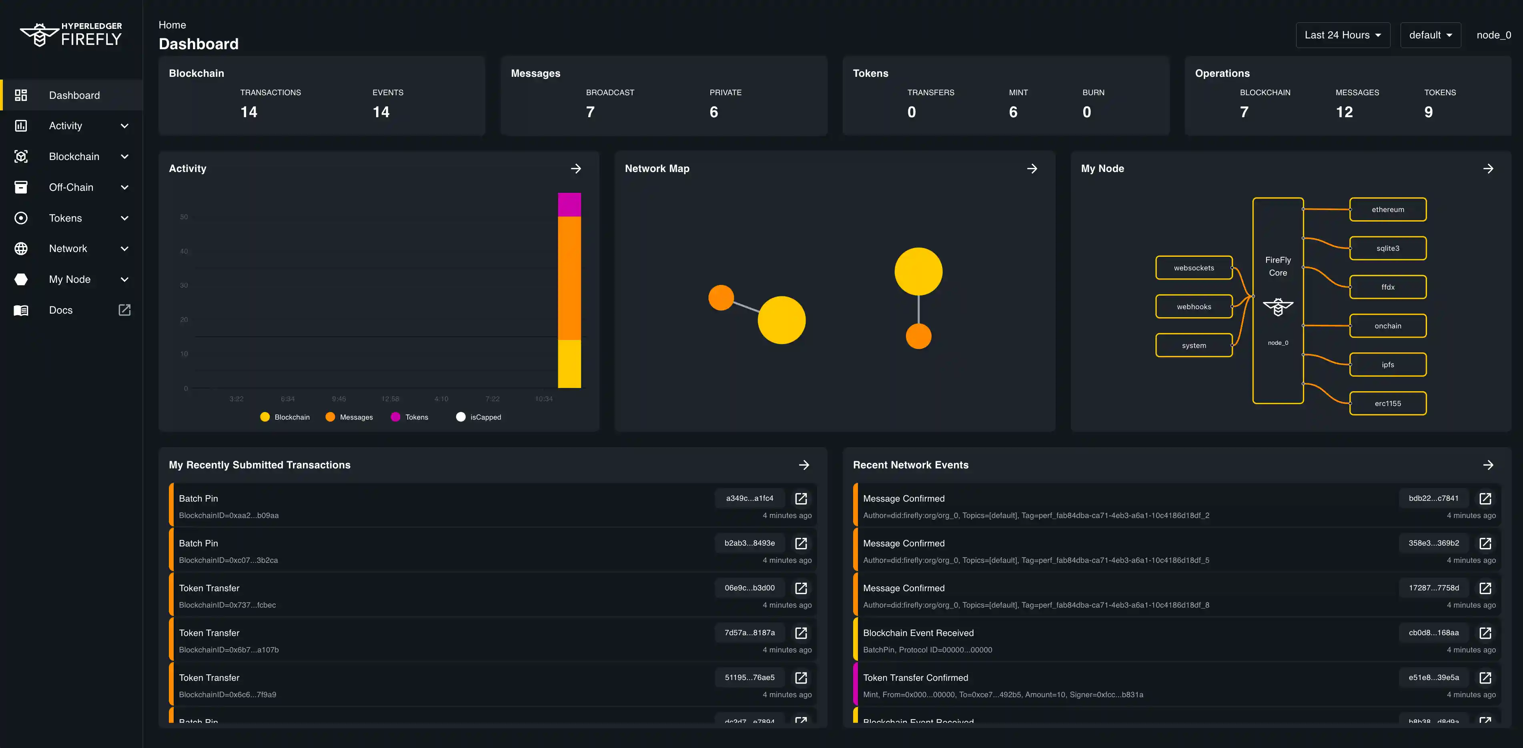Select the Activity bar-chart icon in sidebar

pos(21,125)
